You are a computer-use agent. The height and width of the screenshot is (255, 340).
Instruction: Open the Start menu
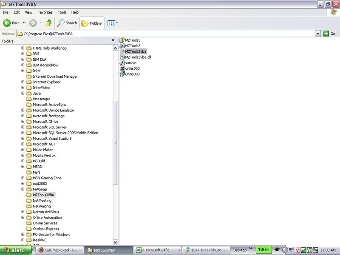[16, 250]
